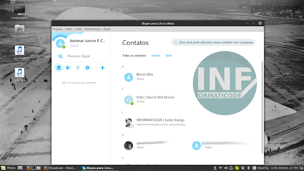The image size is (304, 171).
Task: Start new conversation with plus icon
Action: (x=103, y=67)
